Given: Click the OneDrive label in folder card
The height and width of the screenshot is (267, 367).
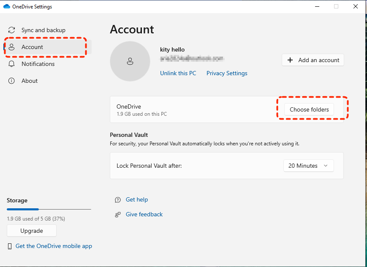Looking at the screenshot, I should [x=129, y=106].
